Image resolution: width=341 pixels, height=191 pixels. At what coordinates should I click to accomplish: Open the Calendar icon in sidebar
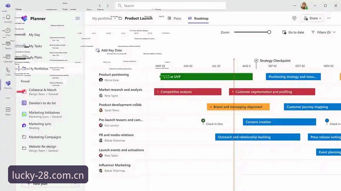(8, 57)
